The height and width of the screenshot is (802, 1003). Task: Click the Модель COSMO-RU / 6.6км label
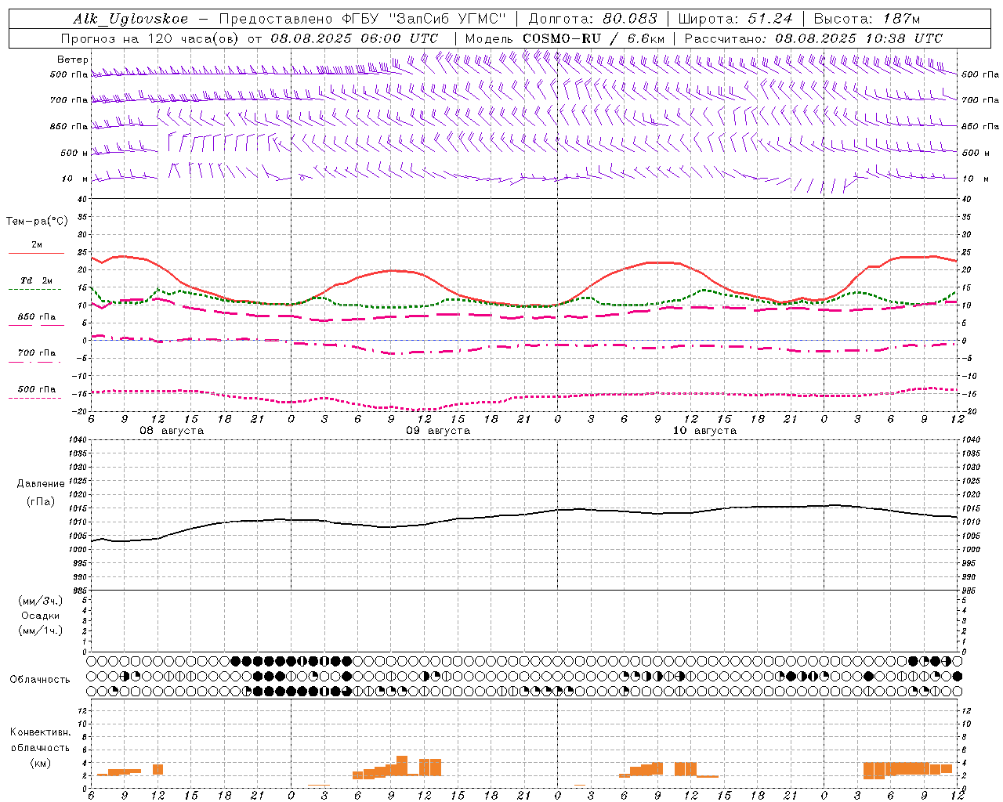[565, 38]
